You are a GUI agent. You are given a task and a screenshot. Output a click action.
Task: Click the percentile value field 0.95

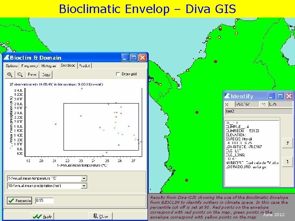pos(44,201)
